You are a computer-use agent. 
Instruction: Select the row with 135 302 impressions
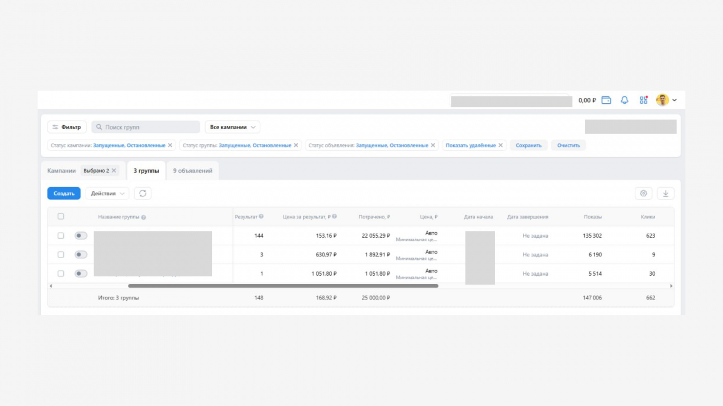point(61,235)
